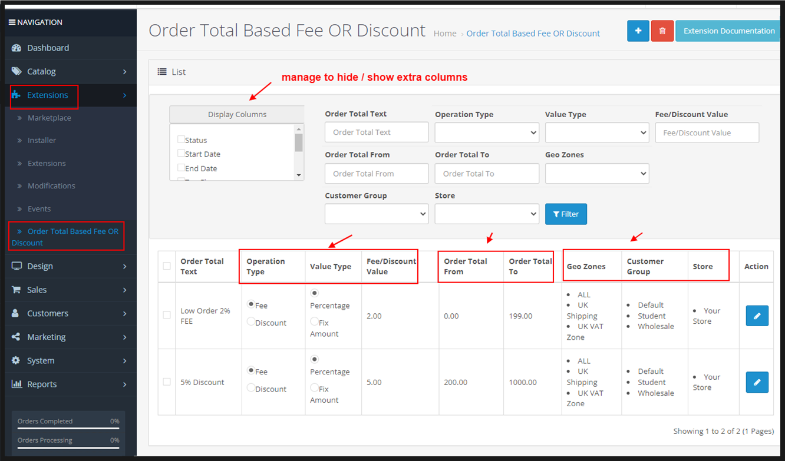Choose Discount radio in 5% Discount row
Screen dimensions: 785x461
(x=251, y=388)
